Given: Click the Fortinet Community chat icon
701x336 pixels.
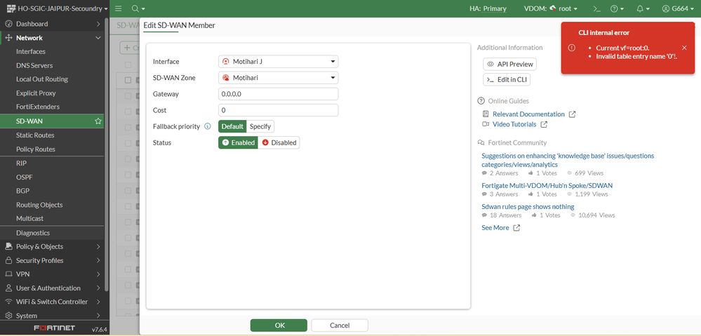Looking at the screenshot, I should point(481,143).
